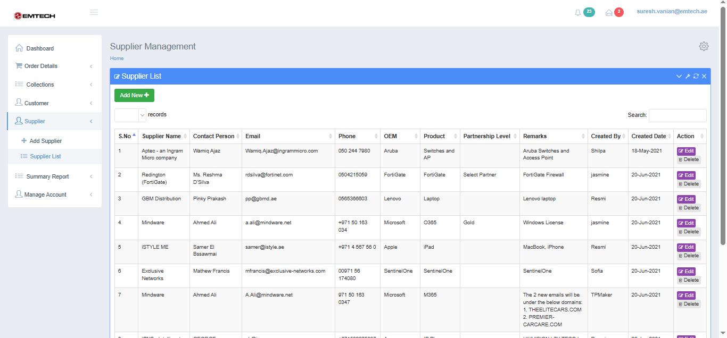Expand the Summary Report menu
Screen dimensions: 727x338
[53, 176]
